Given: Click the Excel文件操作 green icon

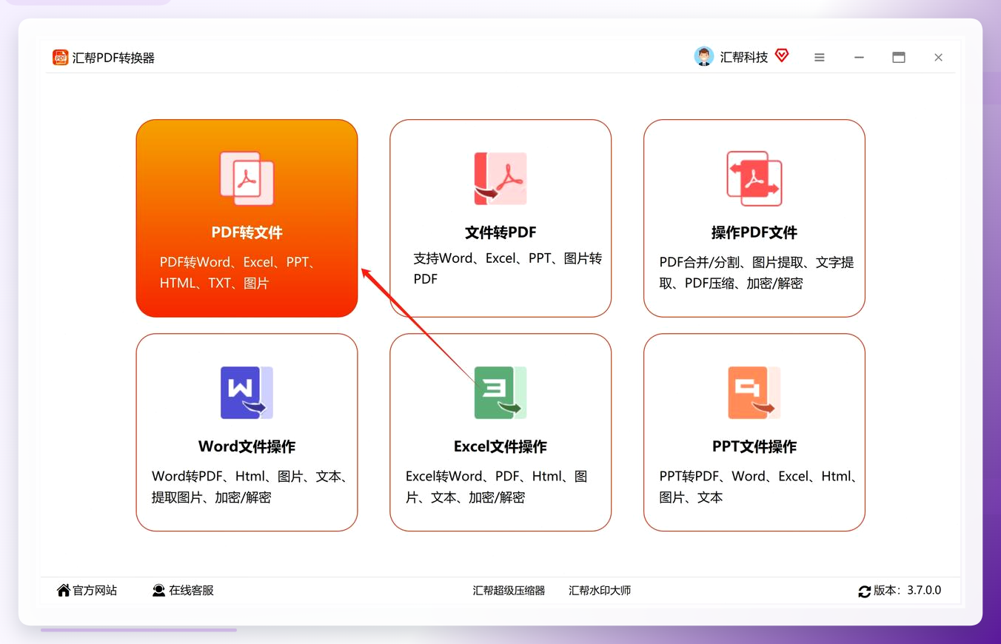Looking at the screenshot, I should click(x=500, y=393).
